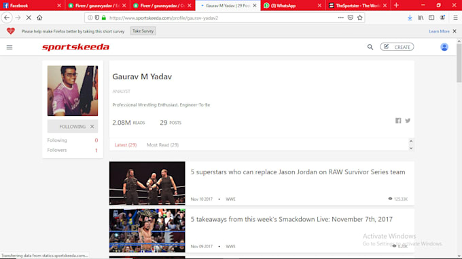The height and width of the screenshot is (259, 462).
Task: Open tracking protection shield icon
Action: click(97, 18)
